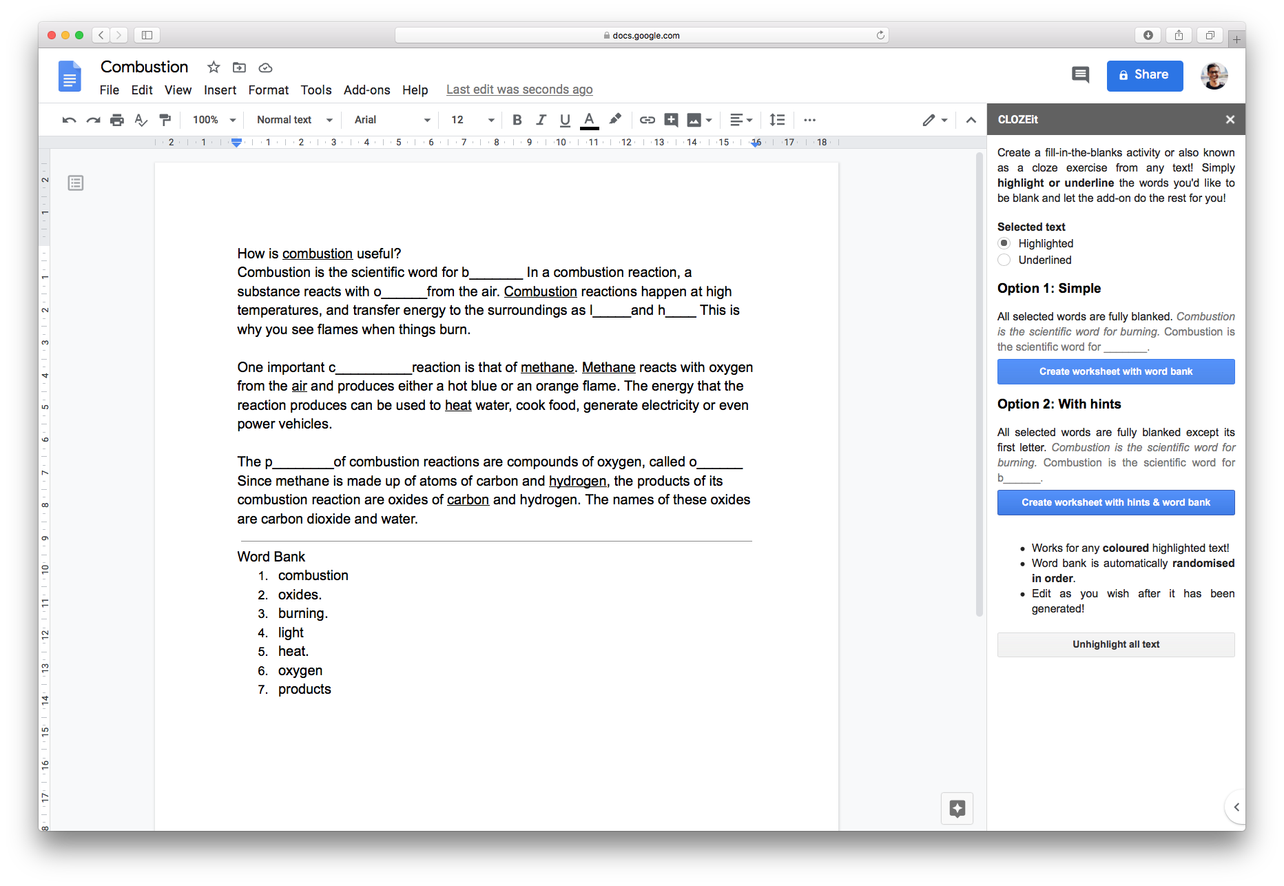The image size is (1284, 886).
Task: Click the Combustion document title
Action: pyautogui.click(x=145, y=67)
